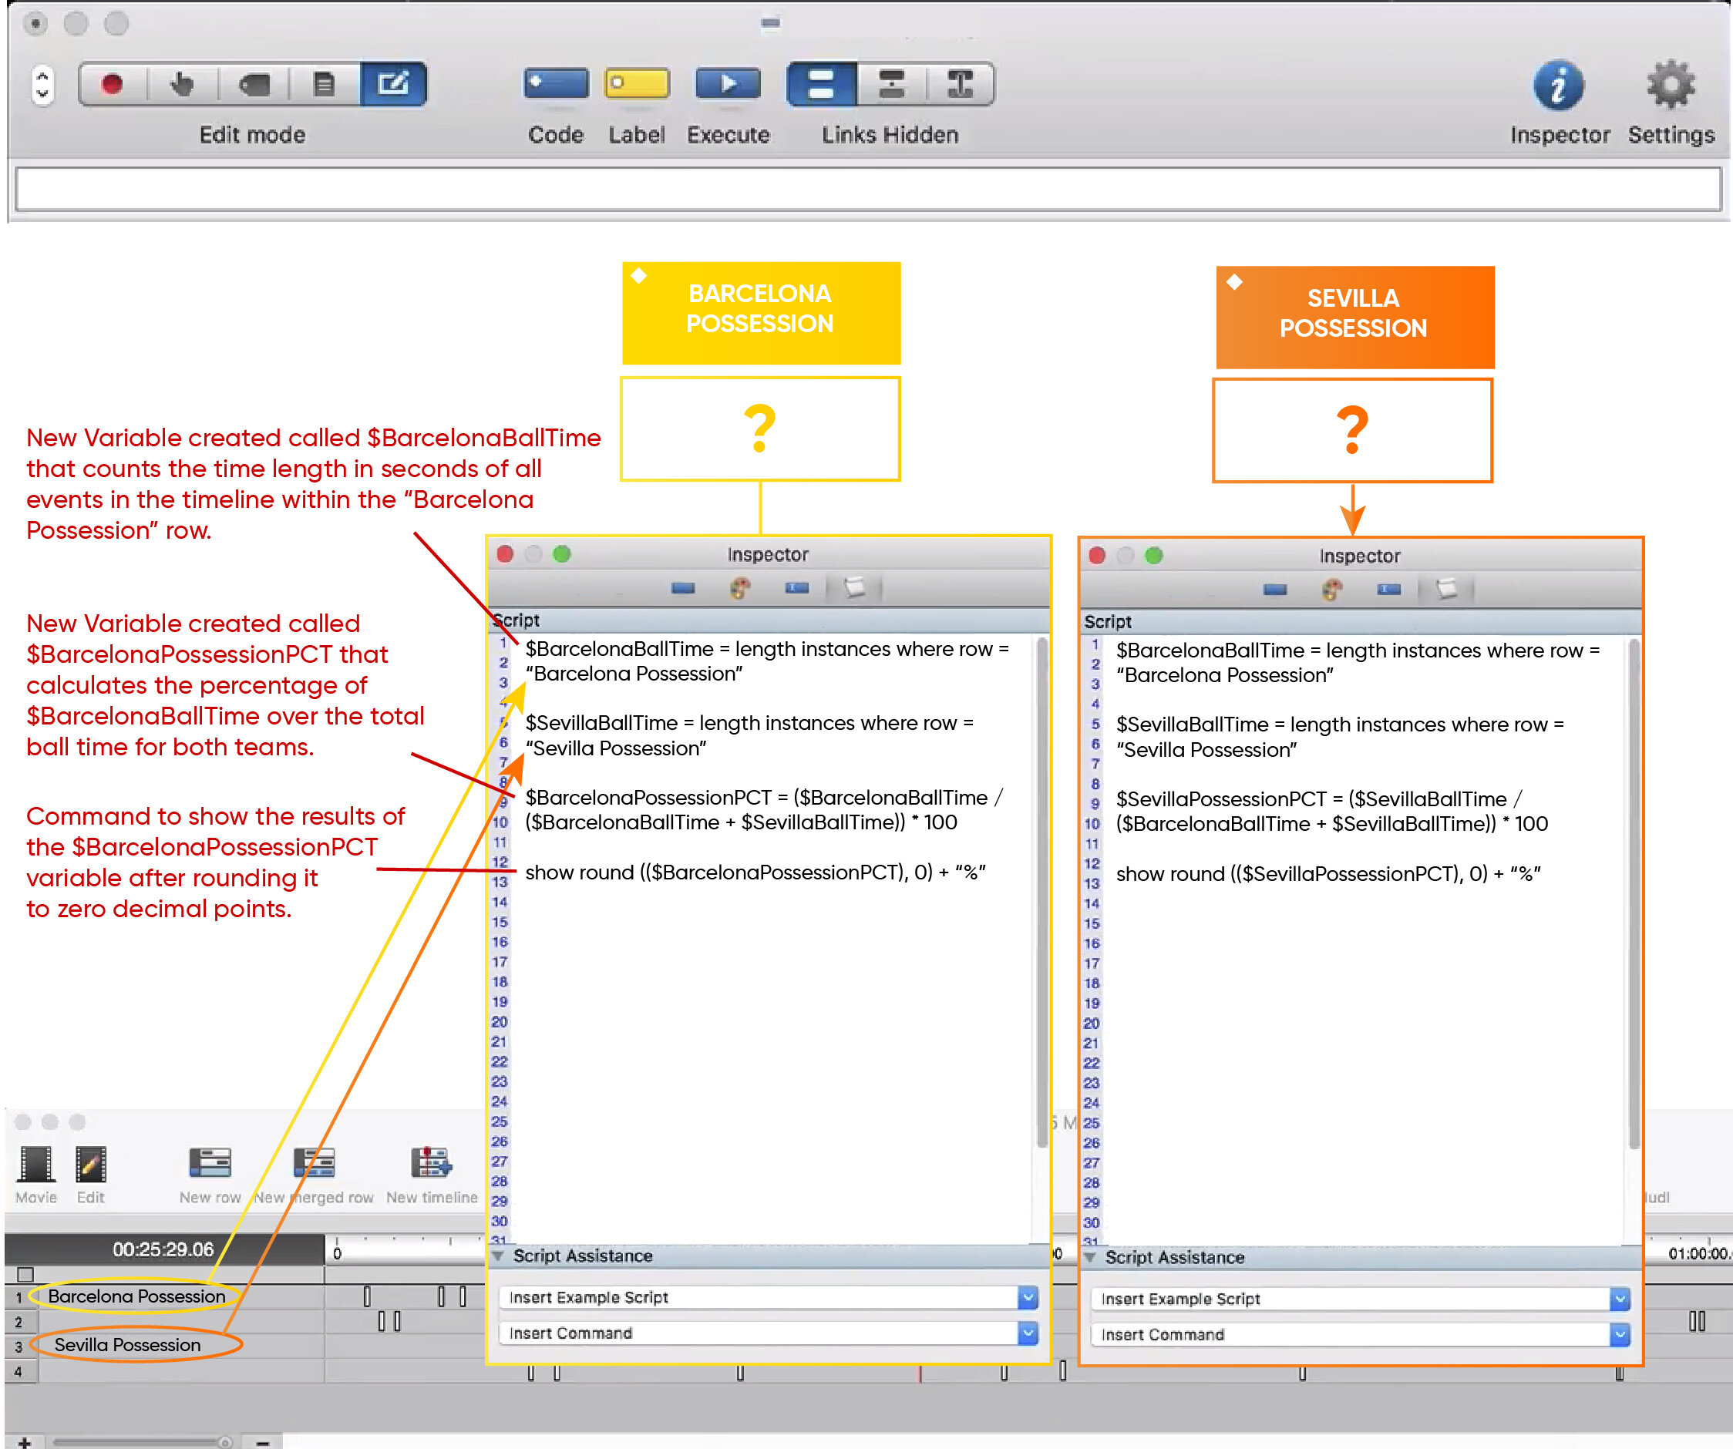Open third tab icon in Barcelona Inspector
Image resolution: width=1733 pixels, height=1449 pixels.
point(796,588)
